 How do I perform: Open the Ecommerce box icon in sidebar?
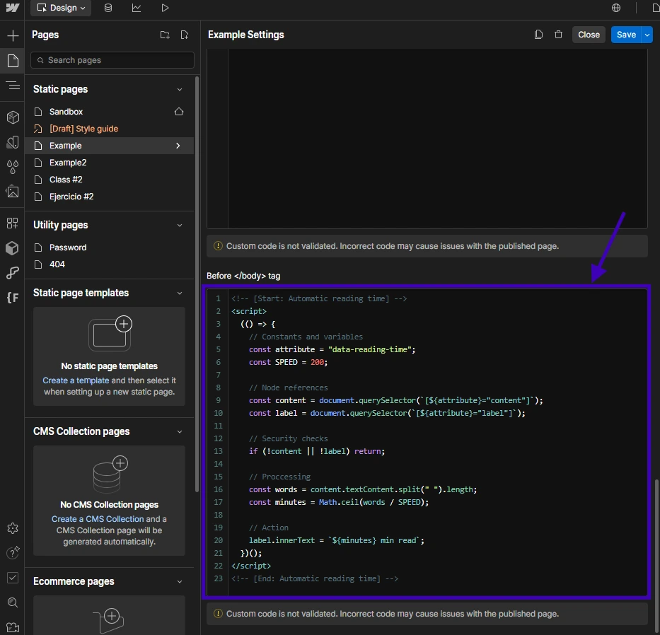(13, 248)
